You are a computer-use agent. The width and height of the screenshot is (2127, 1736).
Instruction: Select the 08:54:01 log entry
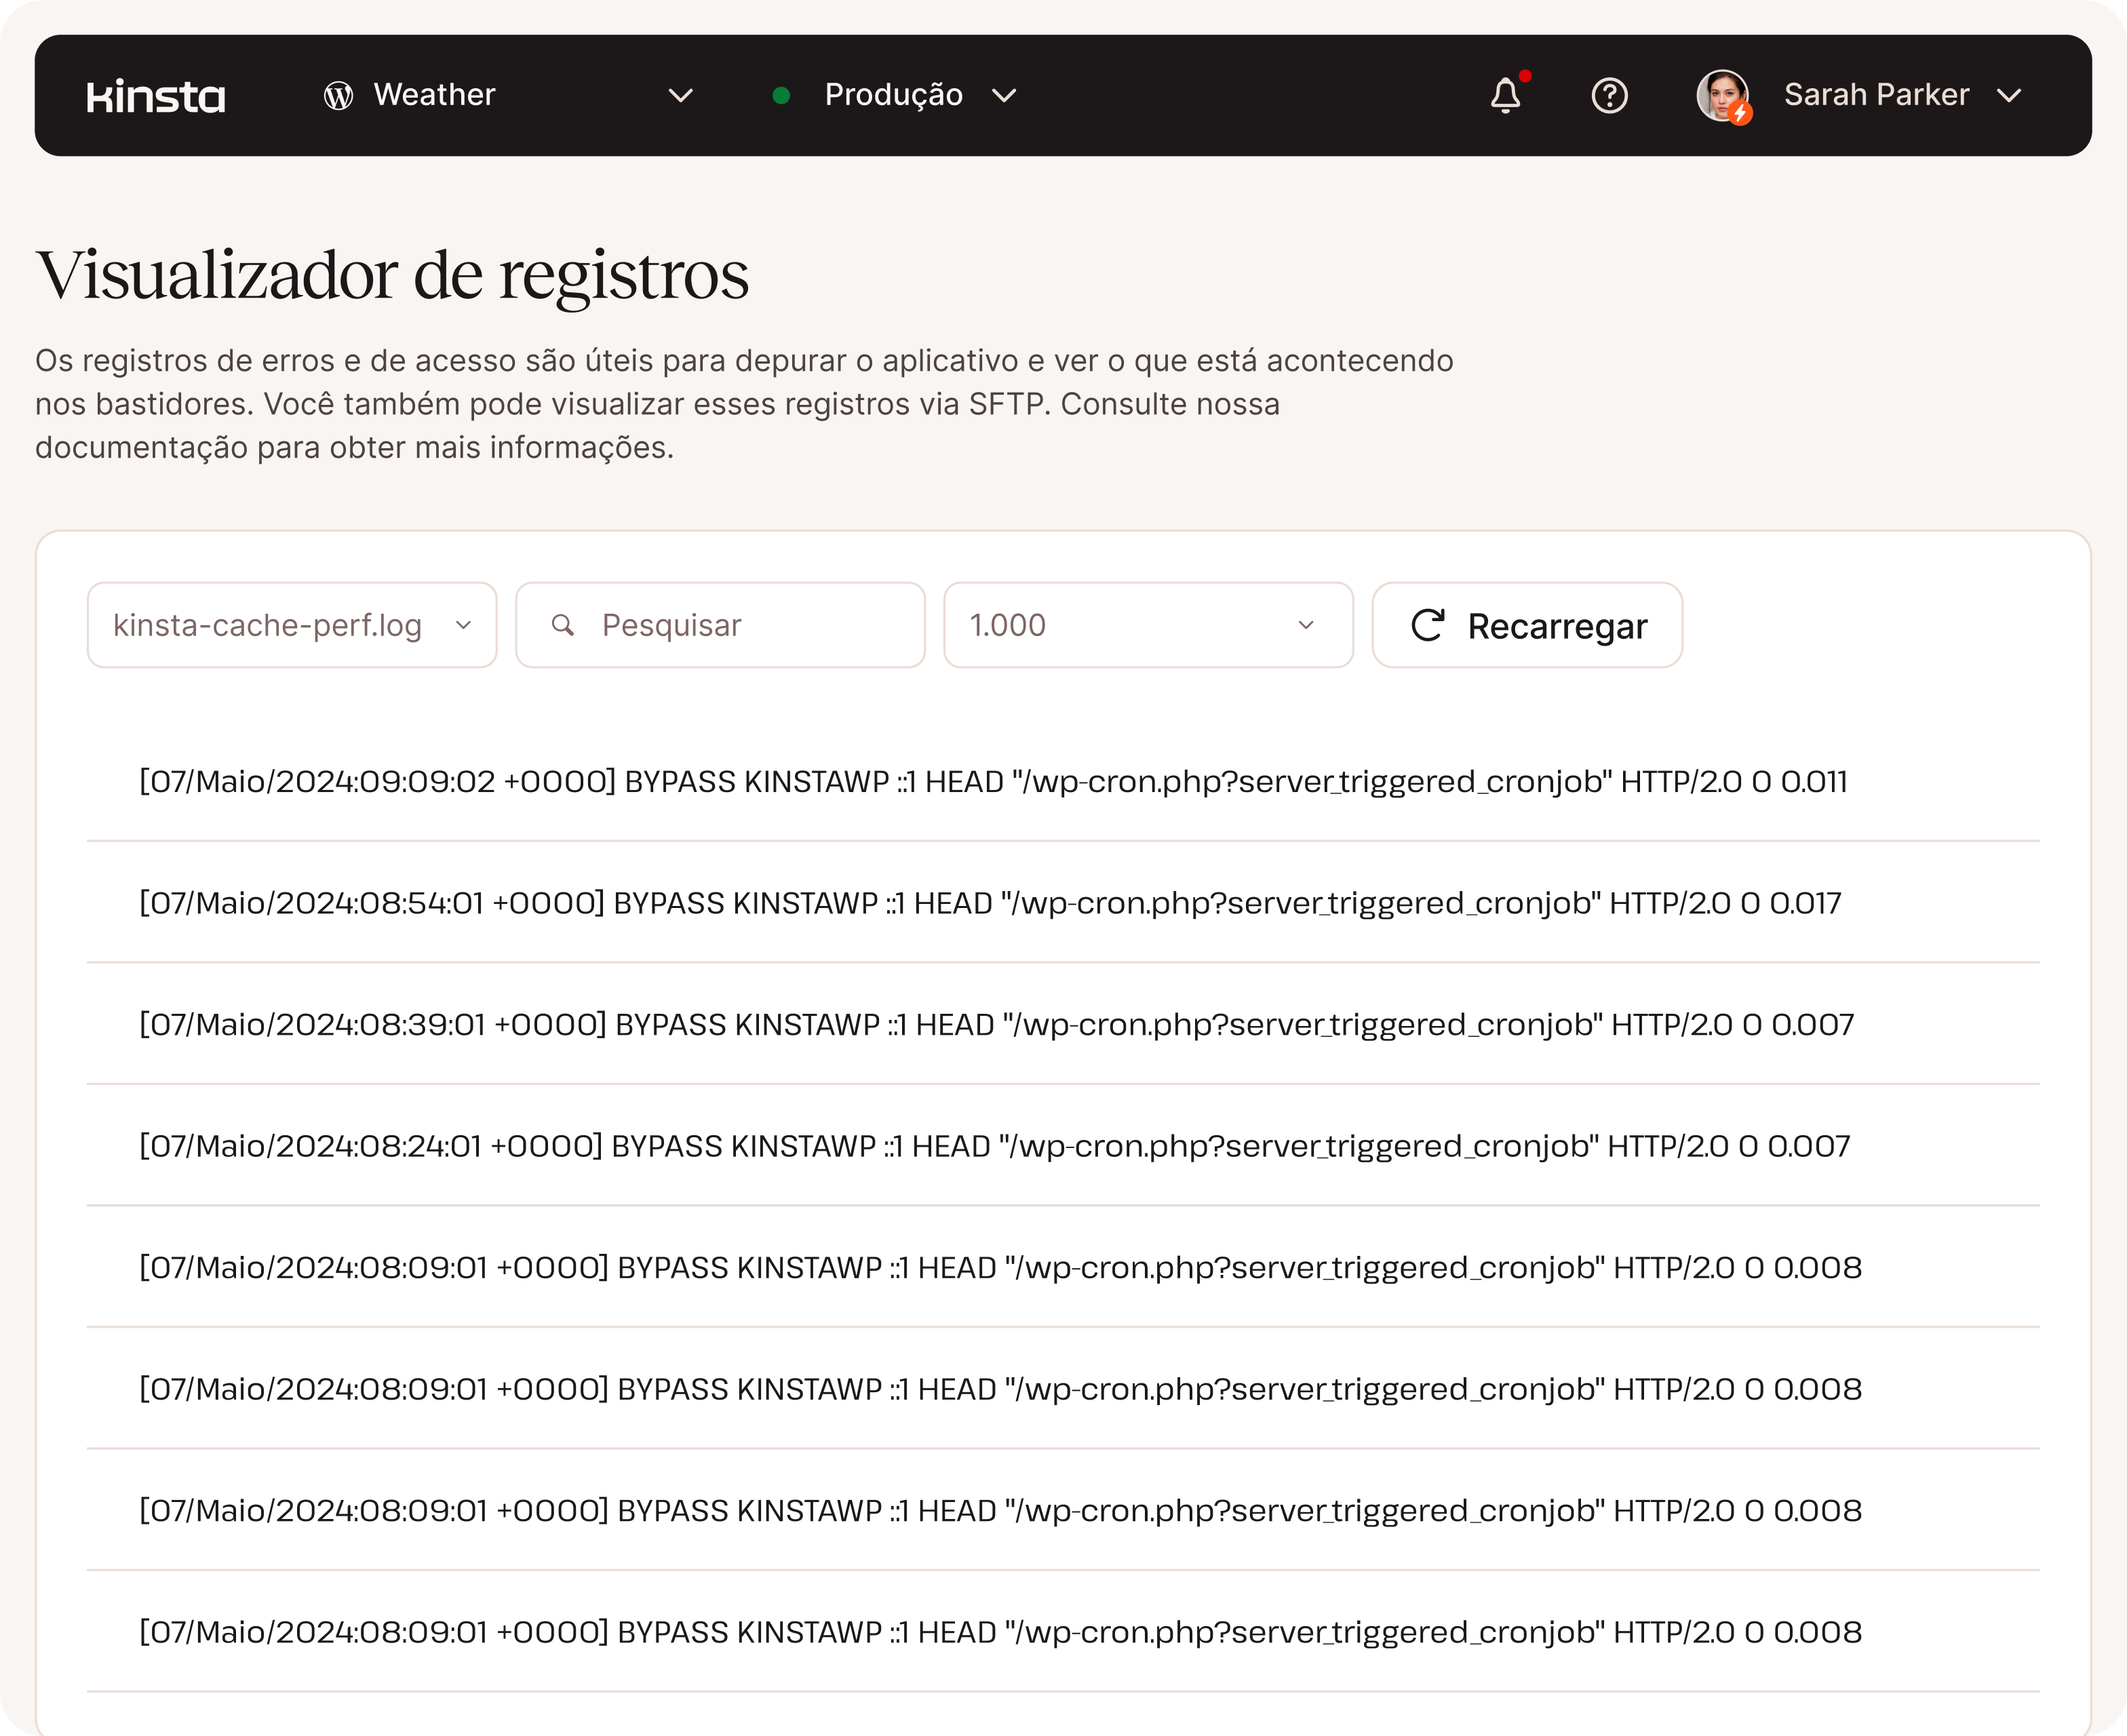[990, 903]
